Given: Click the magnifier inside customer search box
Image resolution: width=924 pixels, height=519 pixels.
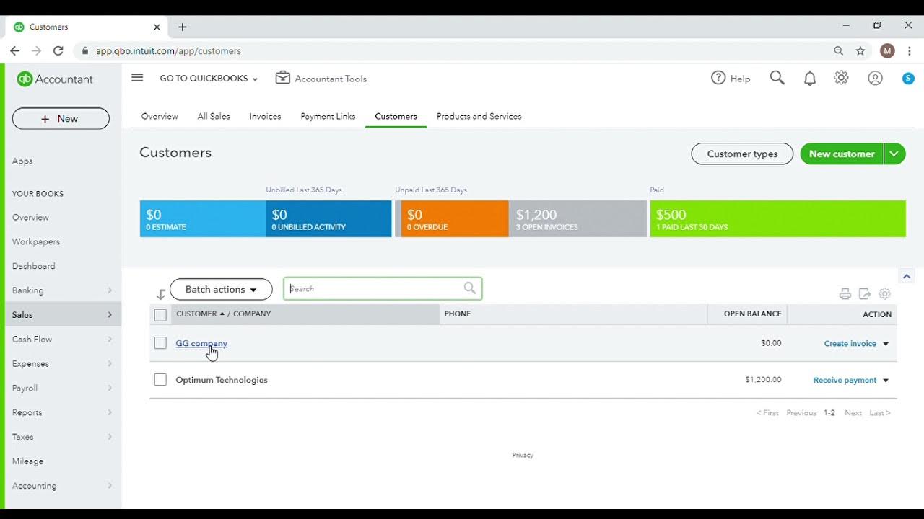Looking at the screenshot, I should (x=470, y=288).
